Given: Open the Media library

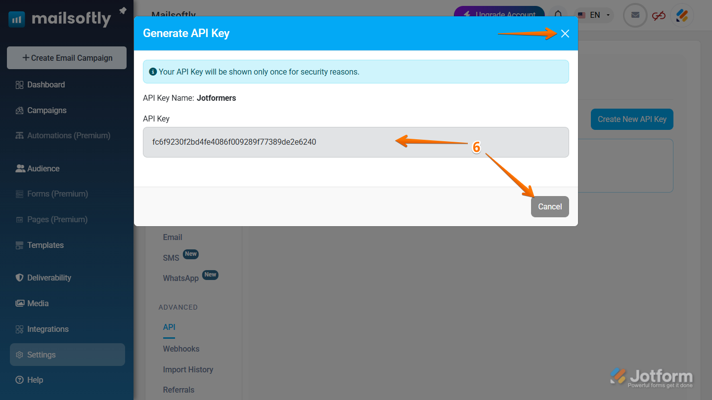Looking at the screenshot, I should 37,303.
